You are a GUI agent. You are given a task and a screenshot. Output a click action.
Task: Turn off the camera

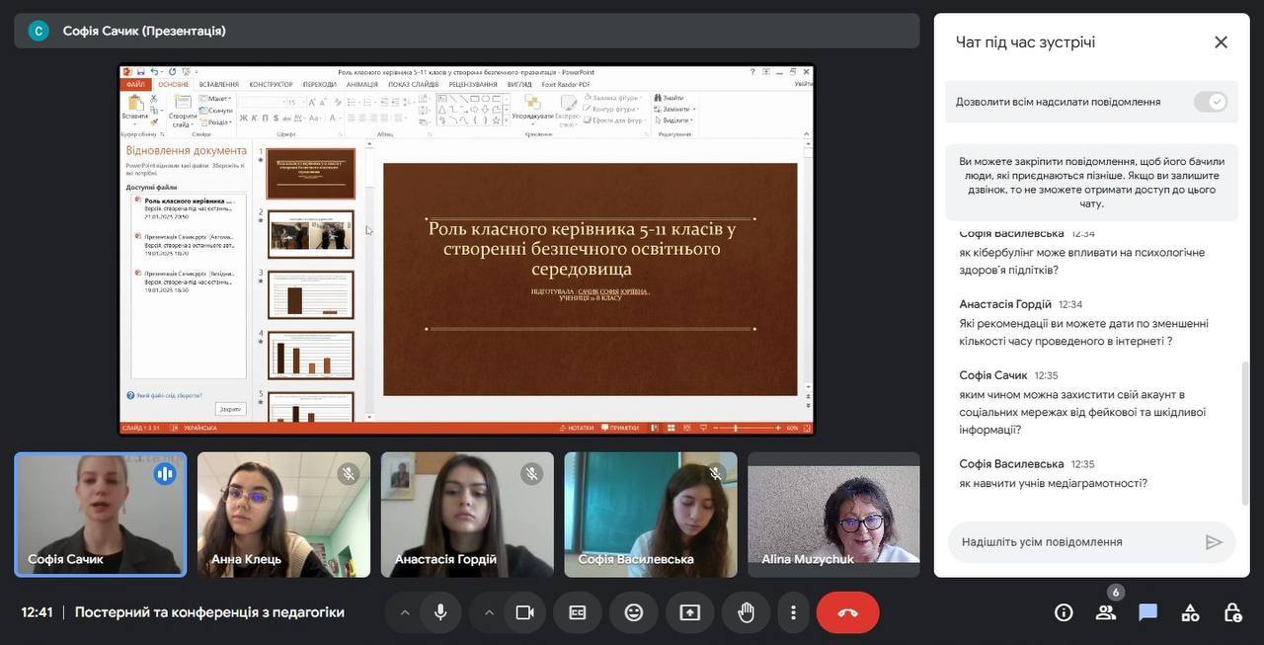click(525, 612)
